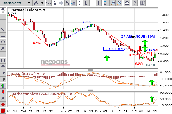Select the arcs drawing tool
Viewport: 172px width, 114px height.
[x=3, y=67]
